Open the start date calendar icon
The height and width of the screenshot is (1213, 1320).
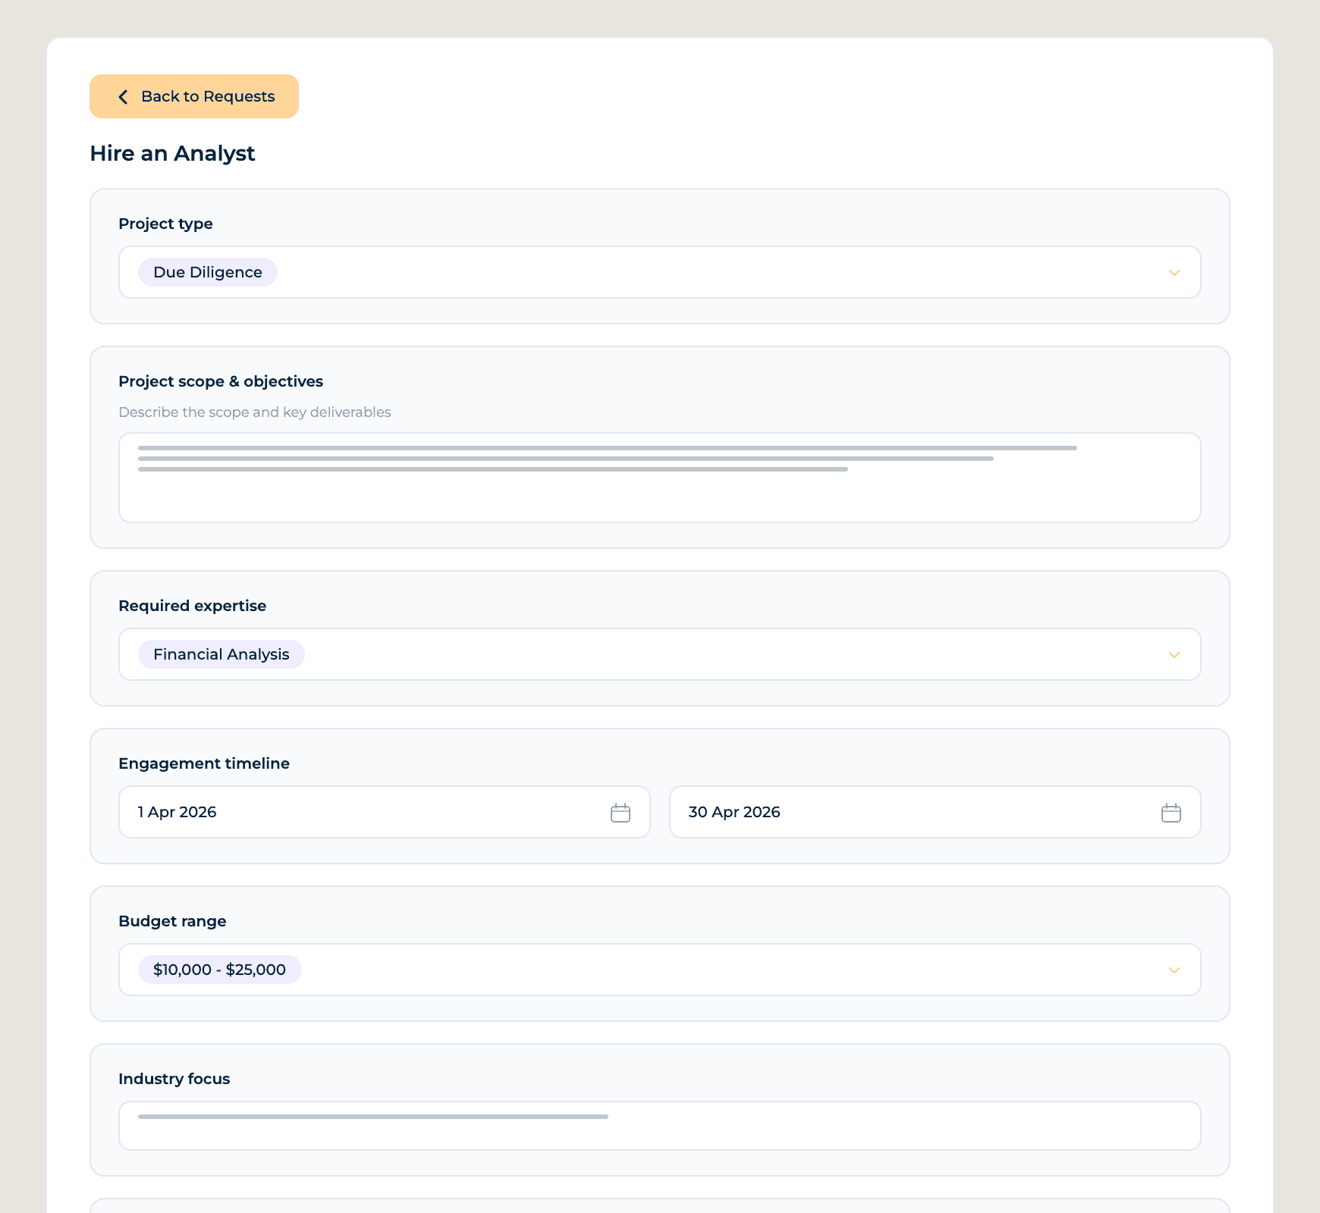[x=620, y=813]
